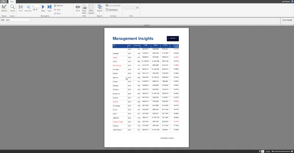Click the Cairns city cell
Screen dimensions: 294x153
(x=120, y=114)
